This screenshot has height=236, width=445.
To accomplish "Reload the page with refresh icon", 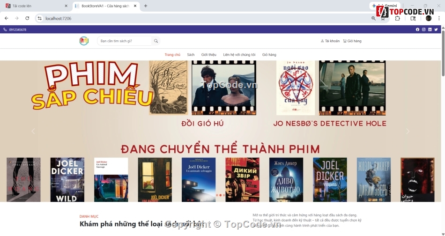I will 27,18.
